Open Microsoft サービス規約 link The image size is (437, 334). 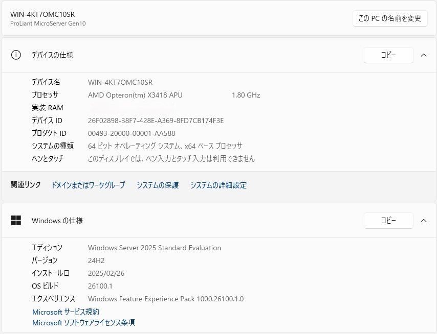pyautogui.click(x=66, y=312)
